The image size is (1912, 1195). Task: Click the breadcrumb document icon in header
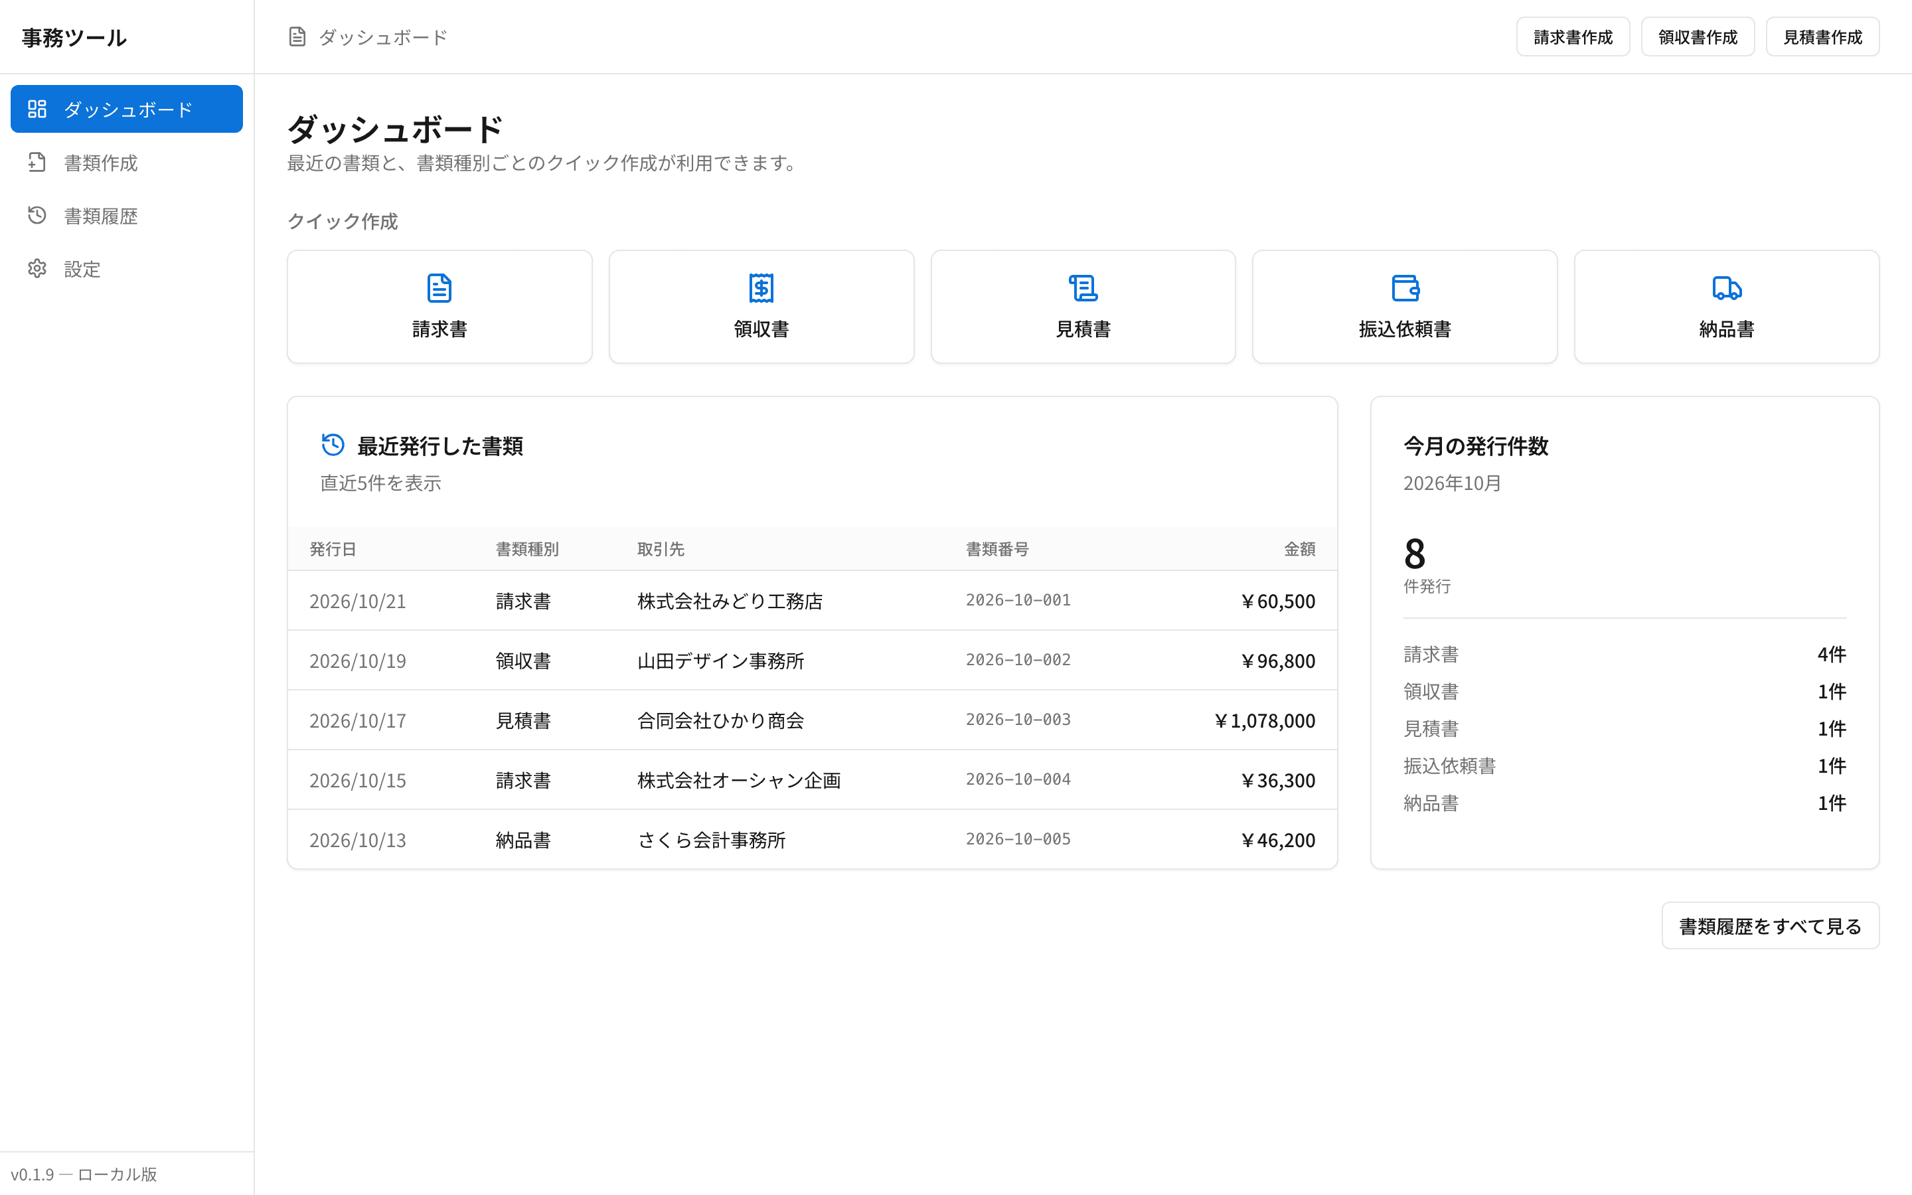pyautogui.click(x=297, y=37)
